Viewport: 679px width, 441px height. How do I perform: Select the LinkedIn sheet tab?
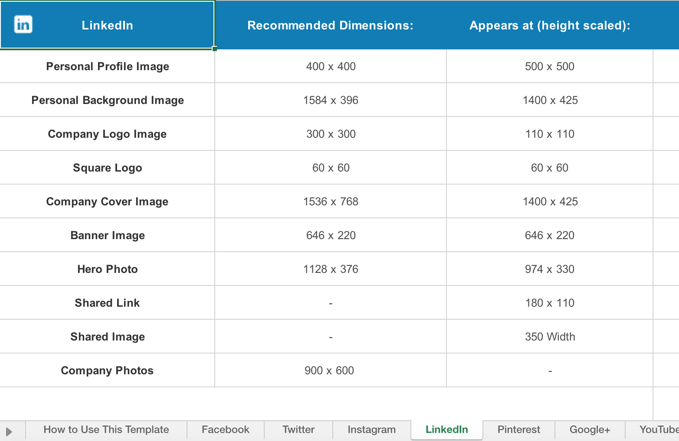tap(447, 430)
